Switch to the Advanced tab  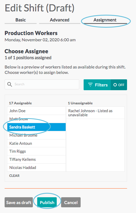(60, 20)
